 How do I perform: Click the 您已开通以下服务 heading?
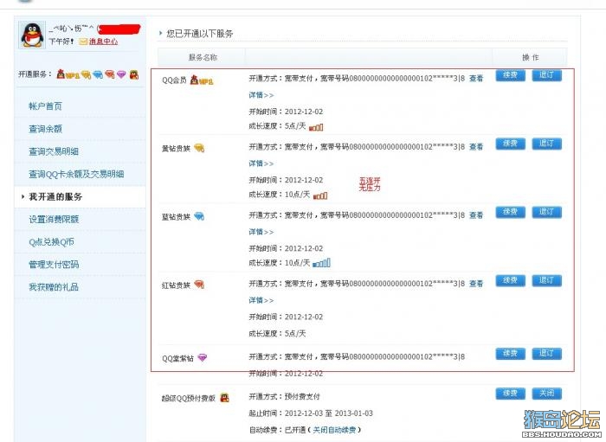tap(200, 34)
